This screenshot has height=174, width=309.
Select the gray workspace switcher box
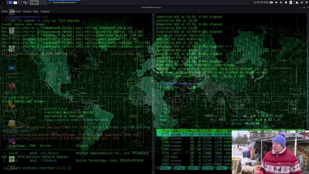pyautogui.click(x=34, y=2)
